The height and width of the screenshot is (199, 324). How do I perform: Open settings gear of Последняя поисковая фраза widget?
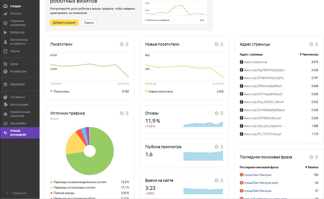point(311,157)
